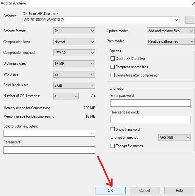Open the Split to volumes dropdown
195x196 pixels.
(x=49, y=133)
